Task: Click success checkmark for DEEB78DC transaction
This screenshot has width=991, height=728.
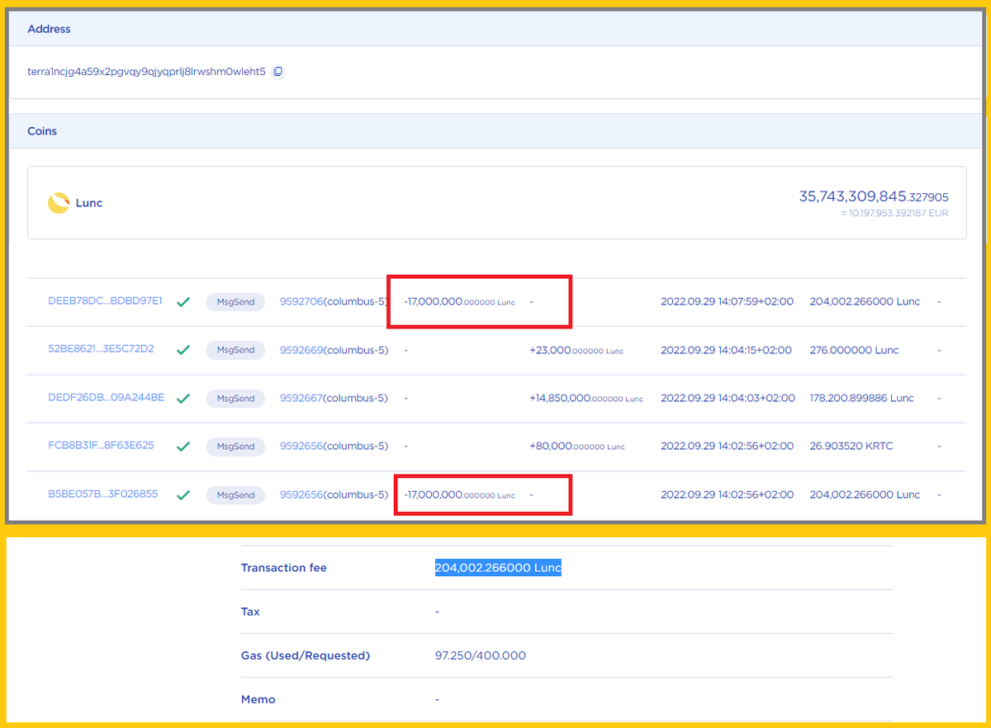Action: 183,302
